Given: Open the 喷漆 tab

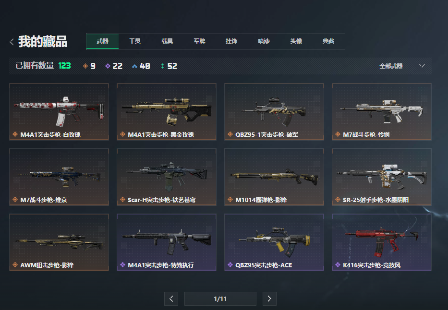Looking at the screenshot, I should pyautogui.click(x=264, y=41).
